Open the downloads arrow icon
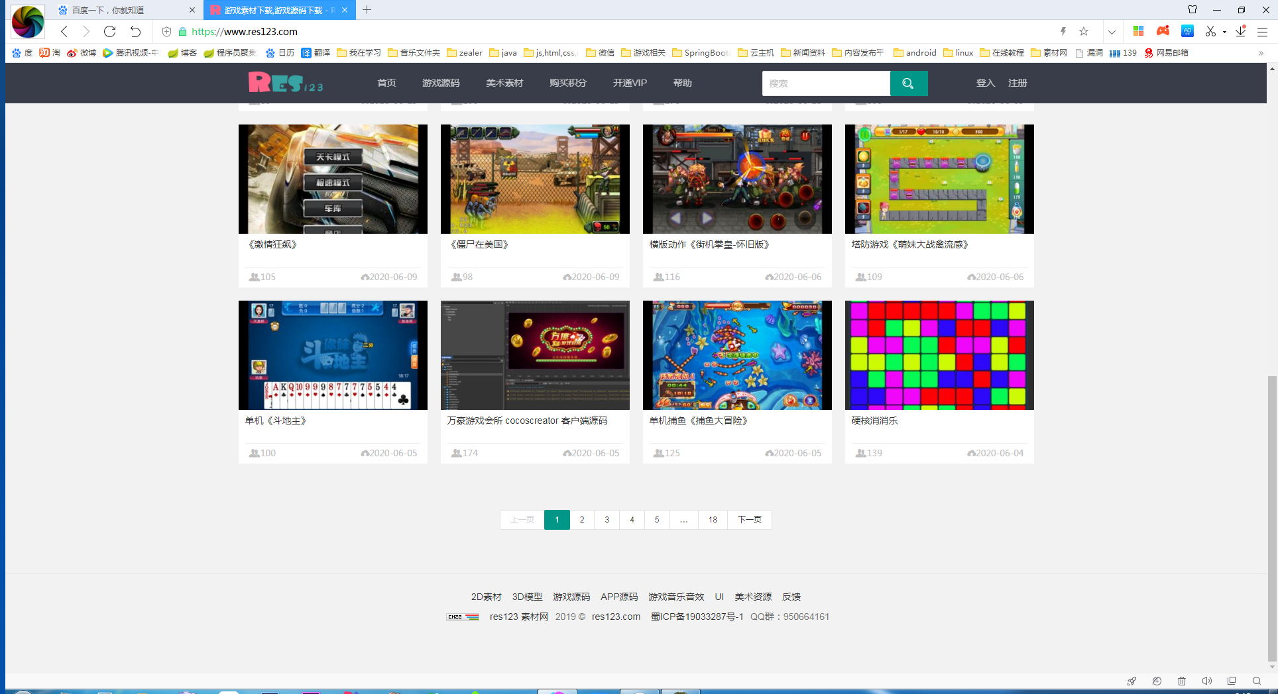This screenshot has height=694, width=1278. [1241, 31]
